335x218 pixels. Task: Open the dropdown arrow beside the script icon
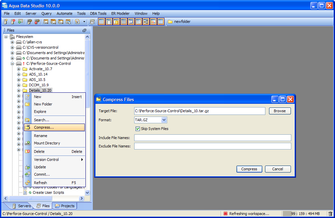click(x=84, y=21)
